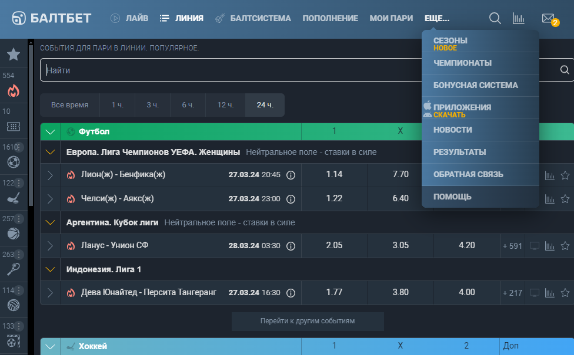Choose БОНУСНАЯ СИСТЕМА menu entry
This screenshot has width=574, height=355.
click(480, 86)
